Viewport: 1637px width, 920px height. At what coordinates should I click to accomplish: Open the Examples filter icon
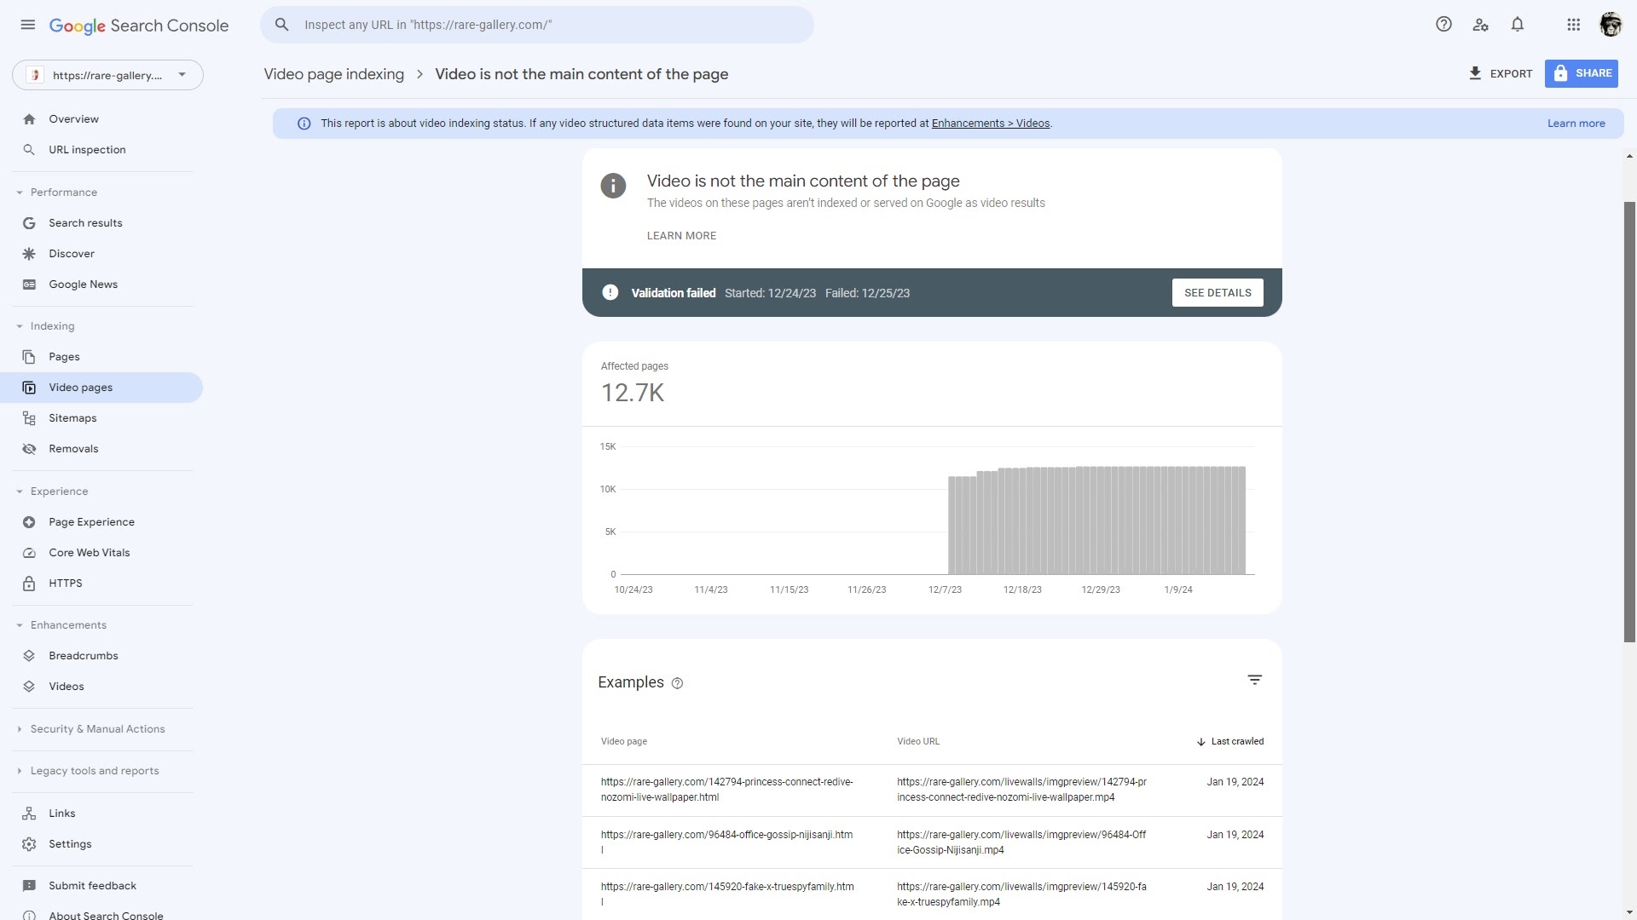(1255, 680)
